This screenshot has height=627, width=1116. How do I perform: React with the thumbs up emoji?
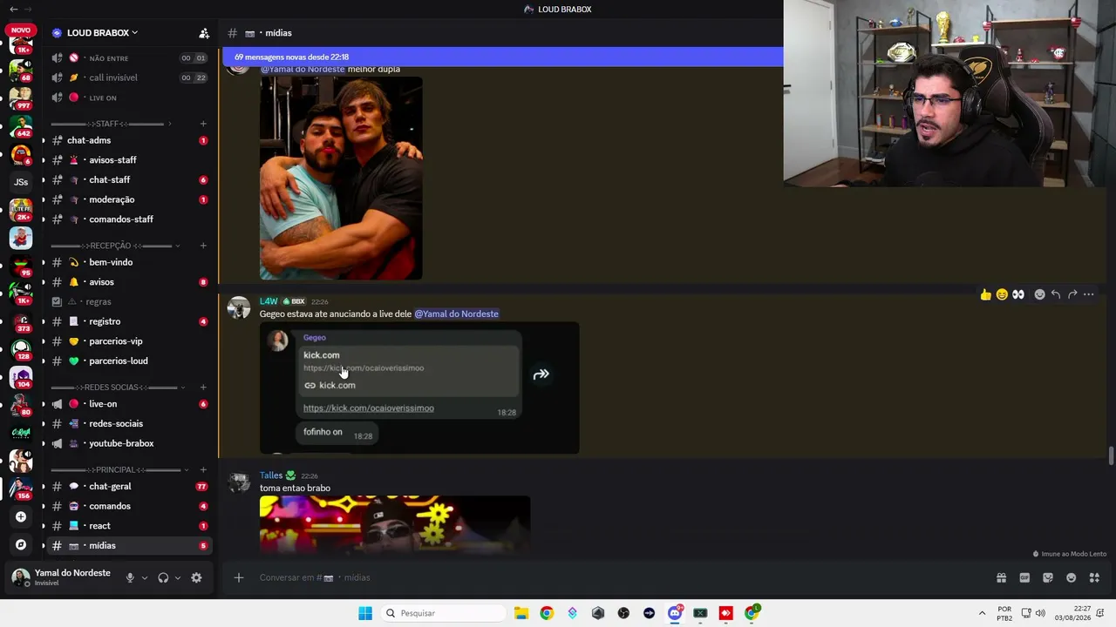coord(985,294)
